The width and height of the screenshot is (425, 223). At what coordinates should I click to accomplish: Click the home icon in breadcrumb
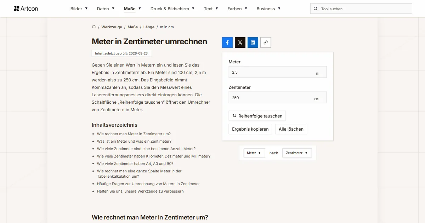click(94, 27)
